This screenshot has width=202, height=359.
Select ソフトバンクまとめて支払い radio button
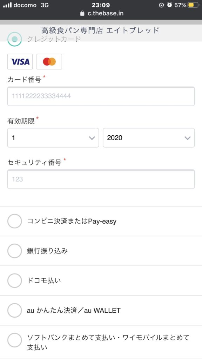(15, 340)
